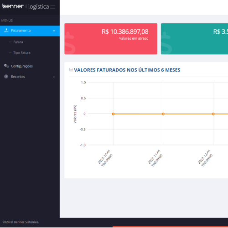Click the bar chart icon beside chart title
Screen dimensions: 228x228
pos(71,70)
